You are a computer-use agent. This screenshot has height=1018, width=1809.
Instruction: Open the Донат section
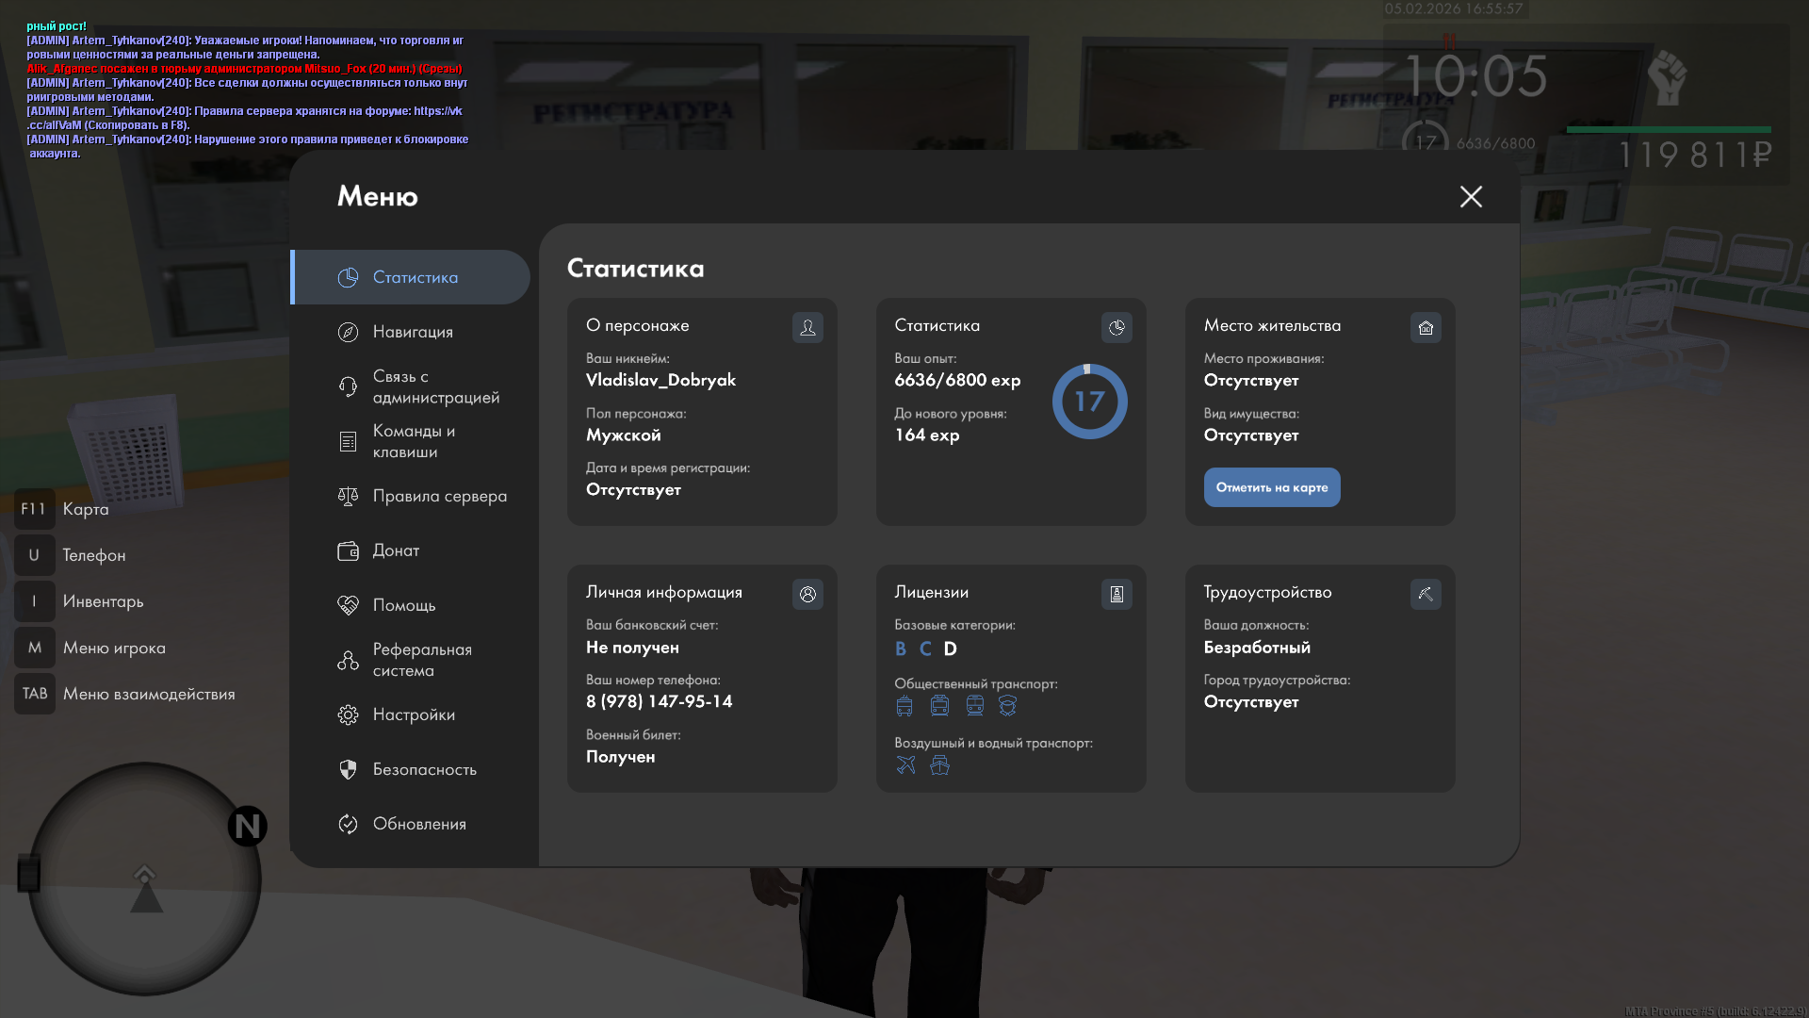[x=396, y=550]
